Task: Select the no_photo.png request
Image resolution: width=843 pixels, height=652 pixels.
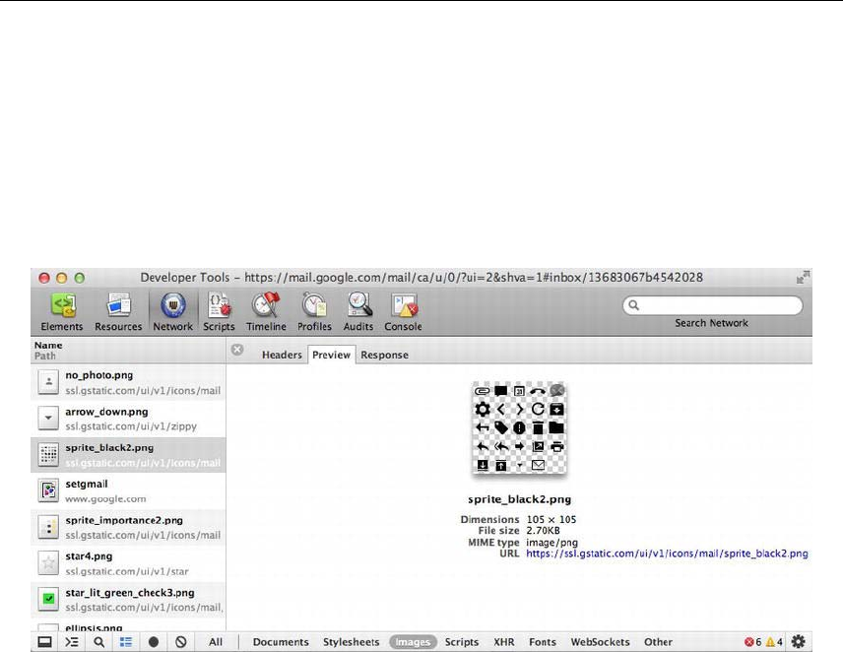Action: pyautogui.click(x=128, y=383)
